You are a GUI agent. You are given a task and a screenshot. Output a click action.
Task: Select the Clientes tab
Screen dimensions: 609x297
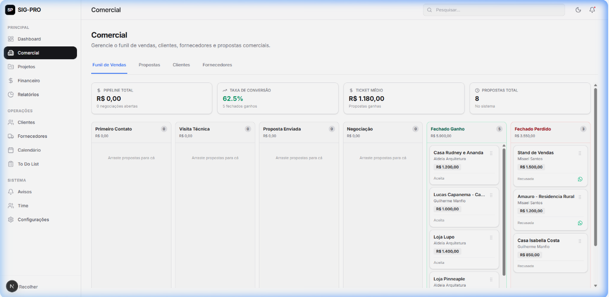click(x=181, y=65)
